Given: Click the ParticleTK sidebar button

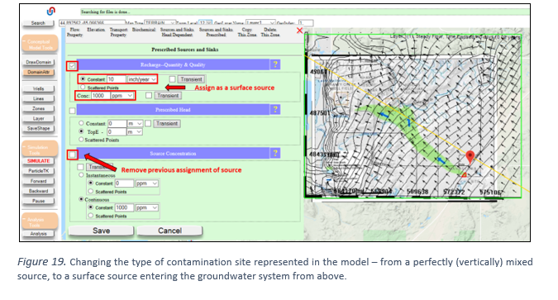Looking at the screenshot, I should [x=38, y=171].
